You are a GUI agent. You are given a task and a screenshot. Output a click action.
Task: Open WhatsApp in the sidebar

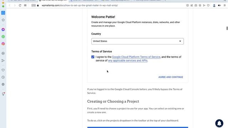tap(3, 37)
